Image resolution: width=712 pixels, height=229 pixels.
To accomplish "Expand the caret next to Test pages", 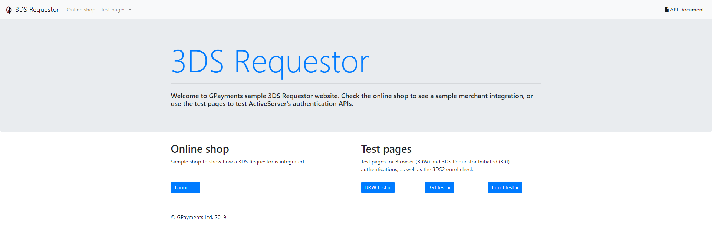I will [x=130, y=10].
